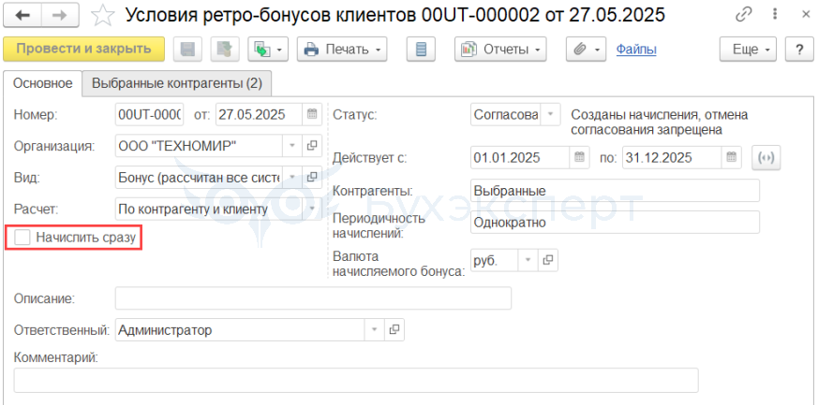Open the document movements list icon
This screenshot has height=405, width=818.
(422, 50)
